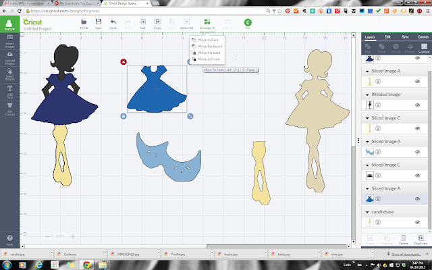Collapse the Sliced Image C group below Welded Image
The height and width of the screenshot is (270, 432).
pos(367,118)
